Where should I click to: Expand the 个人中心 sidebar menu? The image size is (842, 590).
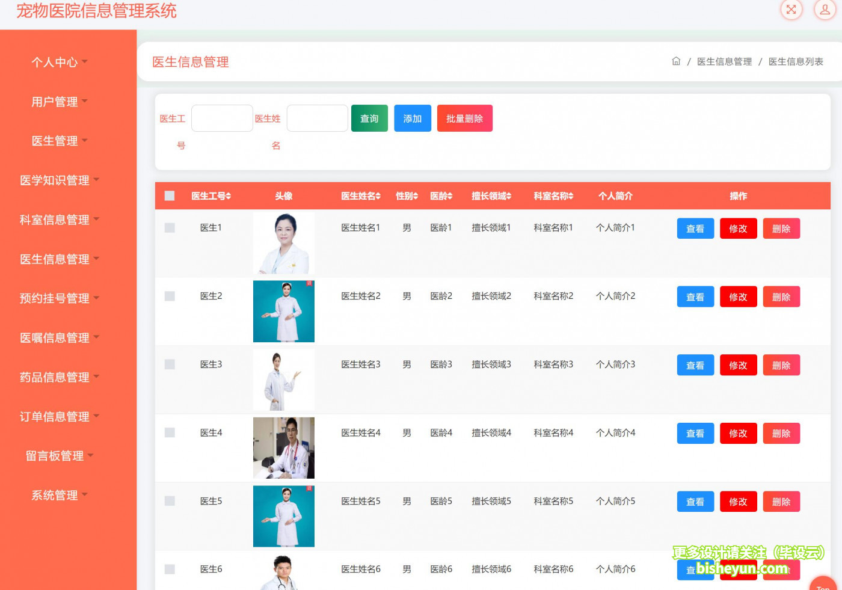(60, 62)
